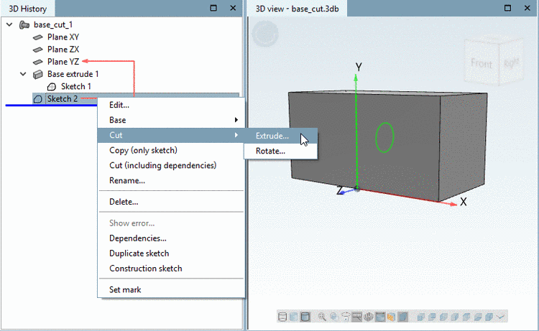This screenshot has width=539, height=331.
Task: Select shaded with edges display mode icon
Action: (305, 317)
